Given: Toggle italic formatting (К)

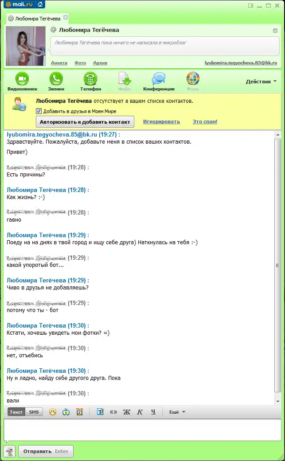Looking at the screenshot, I should tap(140, 412).
